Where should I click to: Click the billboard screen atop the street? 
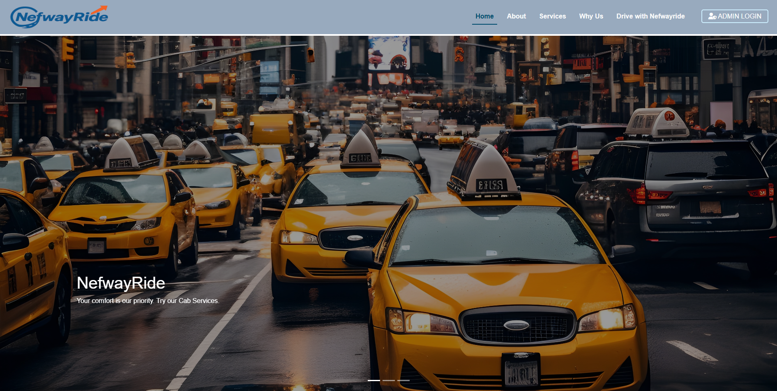click(x=389, y=53)
